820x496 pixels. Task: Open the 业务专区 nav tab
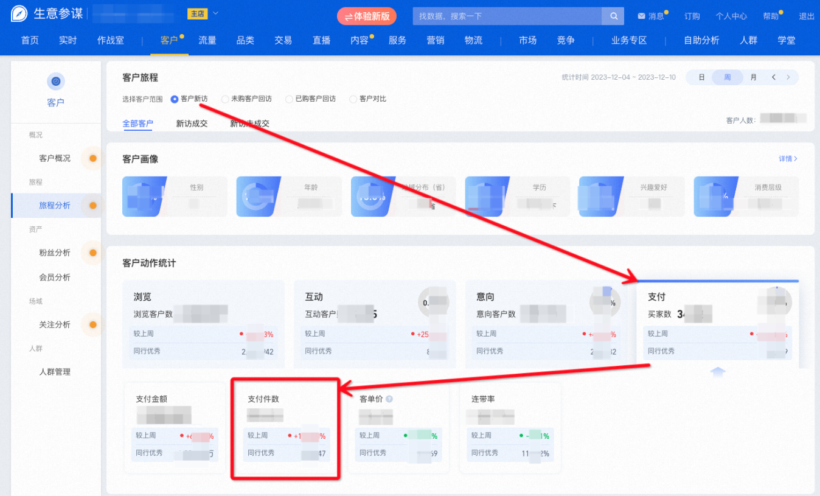(629, 40)
